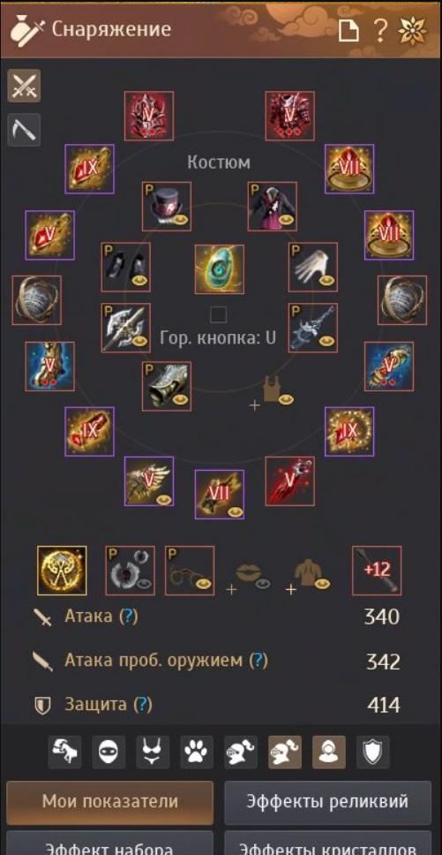Screen dimensions: 442x855
Task: Toggle the small checkbox above Гор. кнопка
Action: coord(218,314)
